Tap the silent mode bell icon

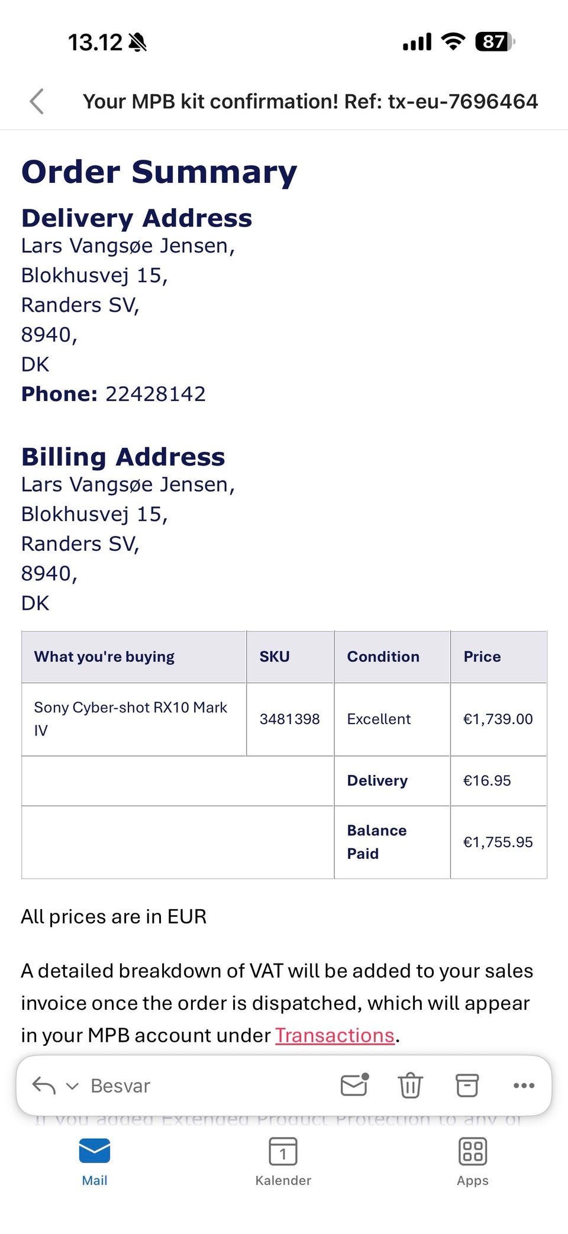[x=137, y=43]
